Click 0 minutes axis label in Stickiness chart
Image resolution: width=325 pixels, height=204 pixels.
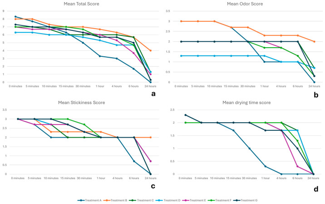tap(18, 178)
